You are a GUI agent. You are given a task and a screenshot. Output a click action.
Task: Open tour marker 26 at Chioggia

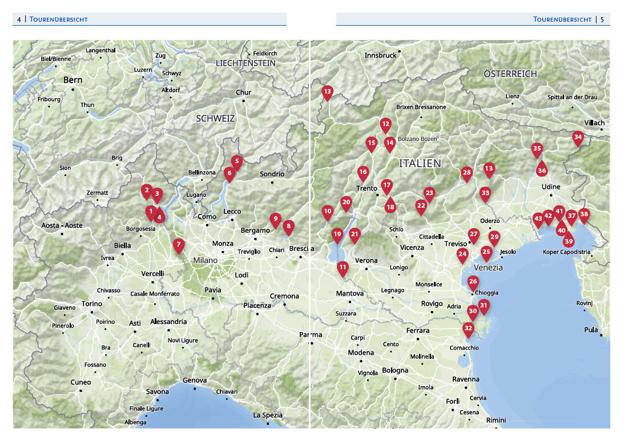(x=473, y=282)
